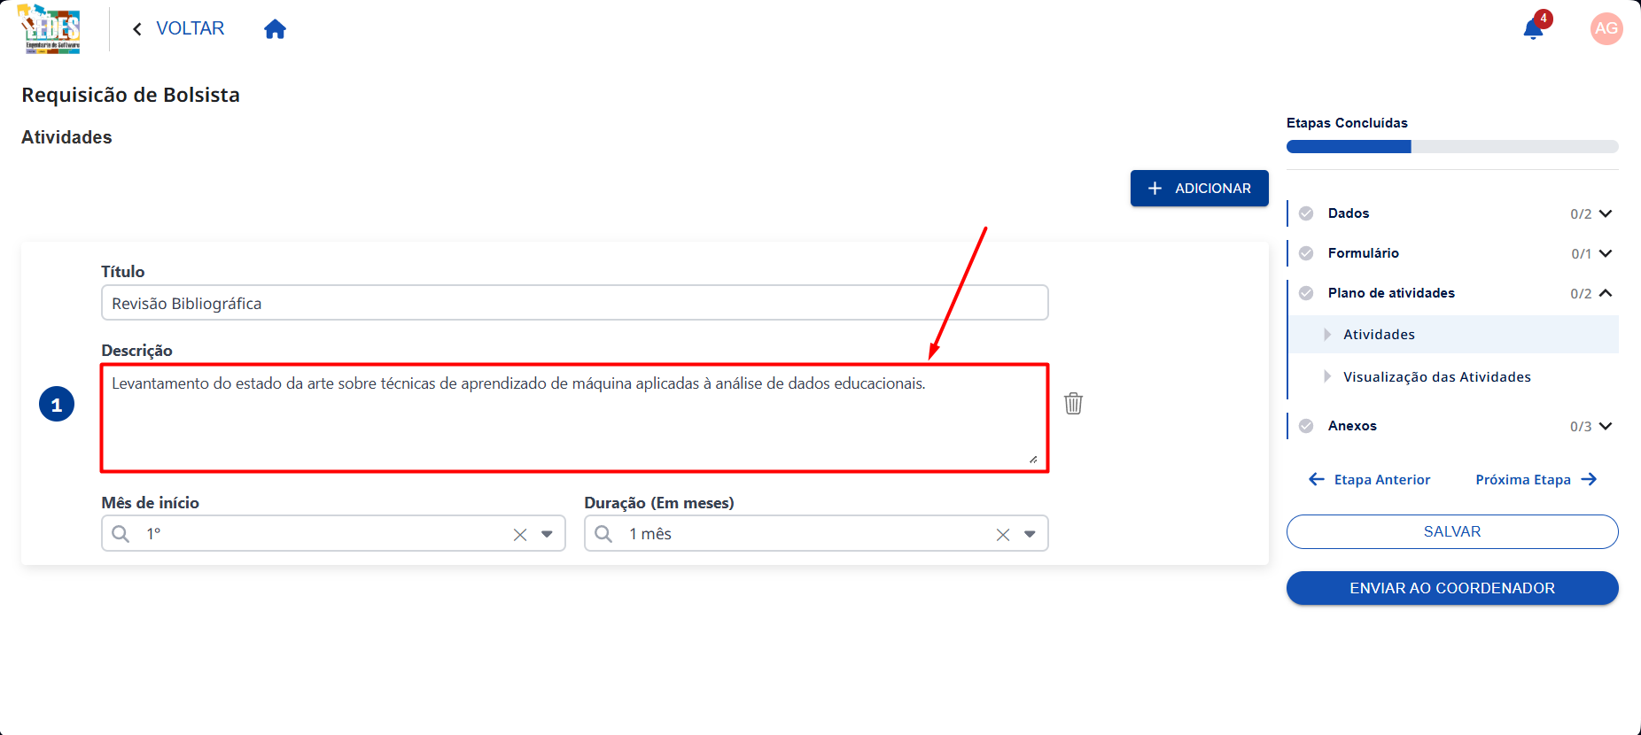Click the search icon in Duração field
This screenshot has width=1641, height=735.
(x=603, y=533)
